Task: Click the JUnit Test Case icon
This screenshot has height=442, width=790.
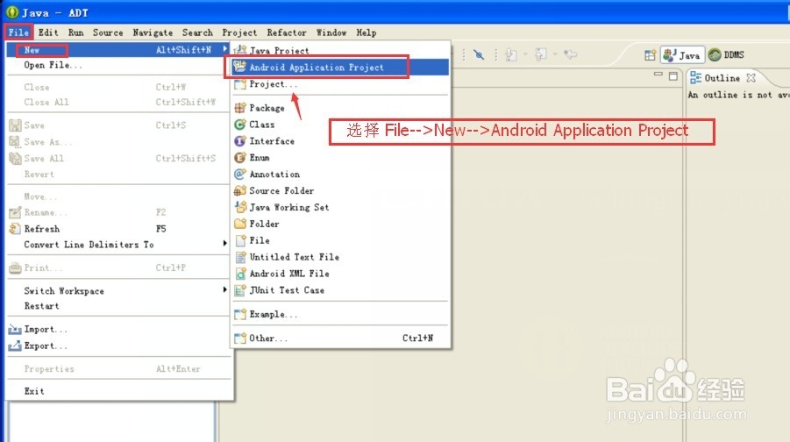Action: (x=240, y=290)
